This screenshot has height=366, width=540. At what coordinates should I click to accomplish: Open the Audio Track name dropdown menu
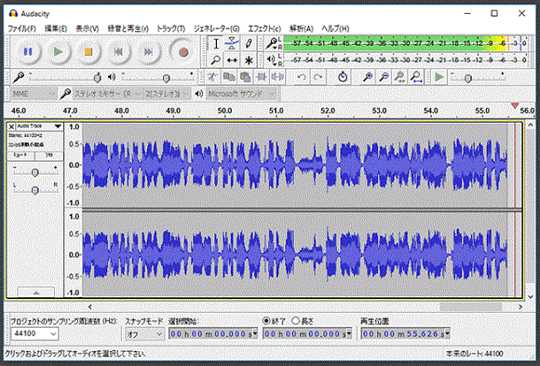tap(40, 127)
